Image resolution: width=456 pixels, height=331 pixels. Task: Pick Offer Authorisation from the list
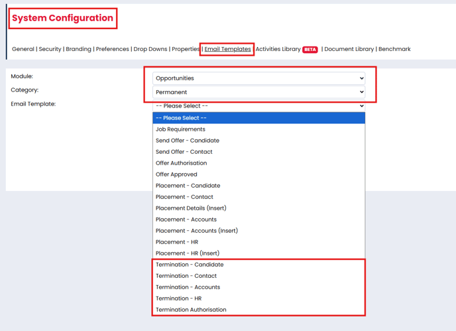(x=181, y=163)
